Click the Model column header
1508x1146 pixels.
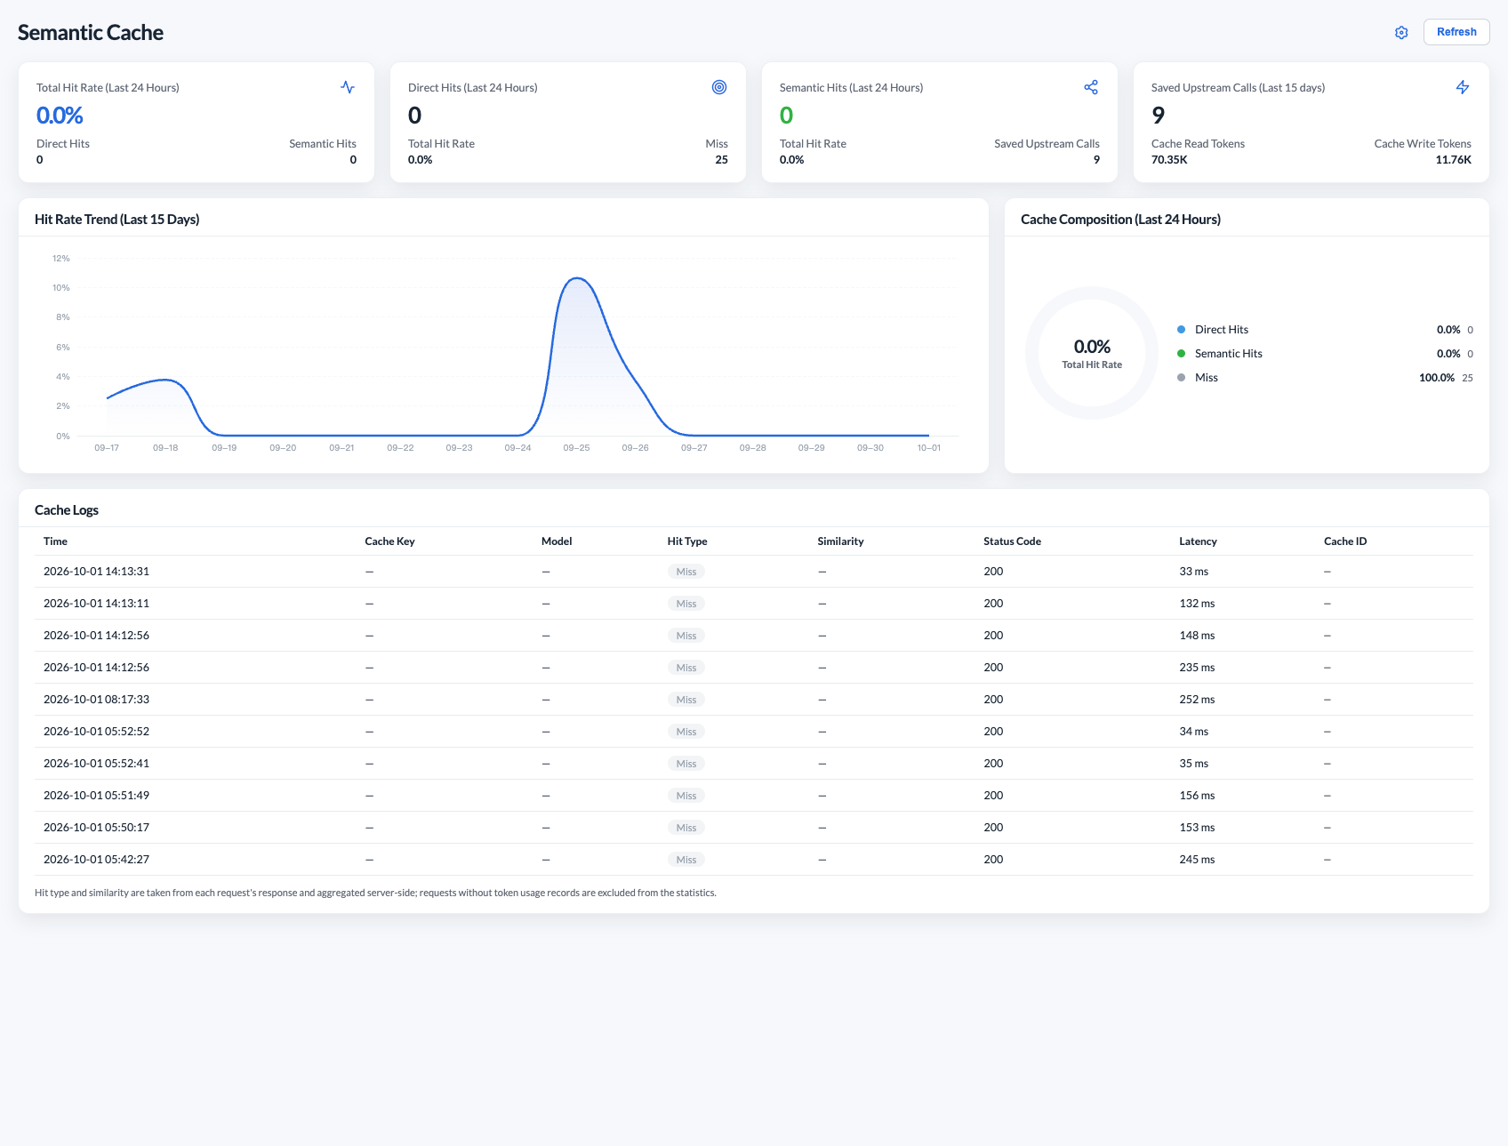(557, 541)
